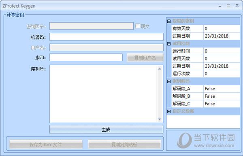Select the 运行次数 value cell
The image size is (243, 156).
click(222, 74)
